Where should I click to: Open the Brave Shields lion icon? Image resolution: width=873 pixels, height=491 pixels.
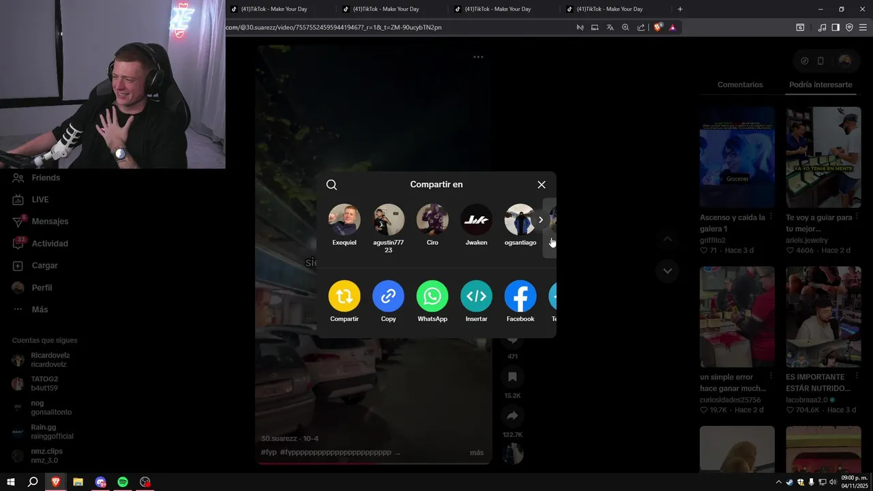657,27
